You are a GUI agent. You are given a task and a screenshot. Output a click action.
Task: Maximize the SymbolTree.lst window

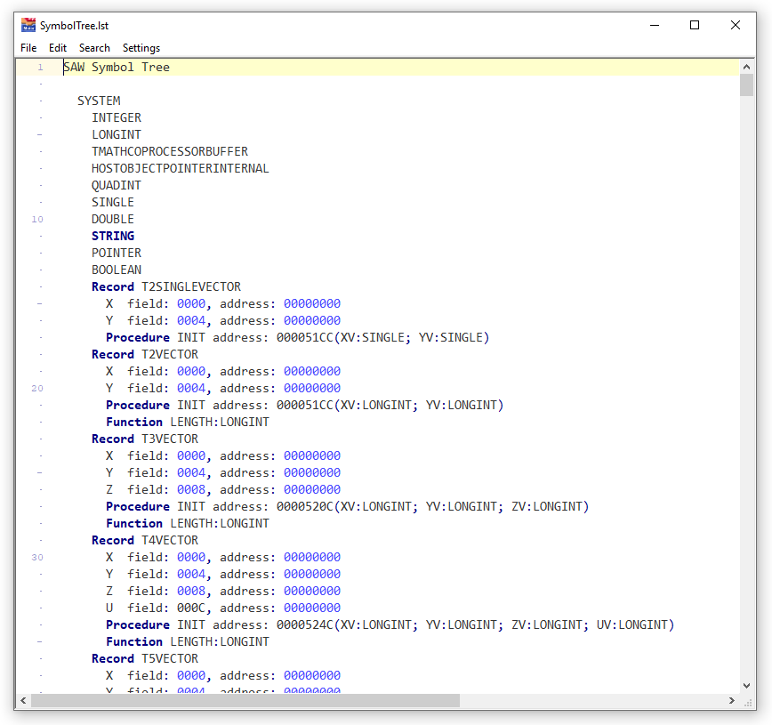(695, 25)
